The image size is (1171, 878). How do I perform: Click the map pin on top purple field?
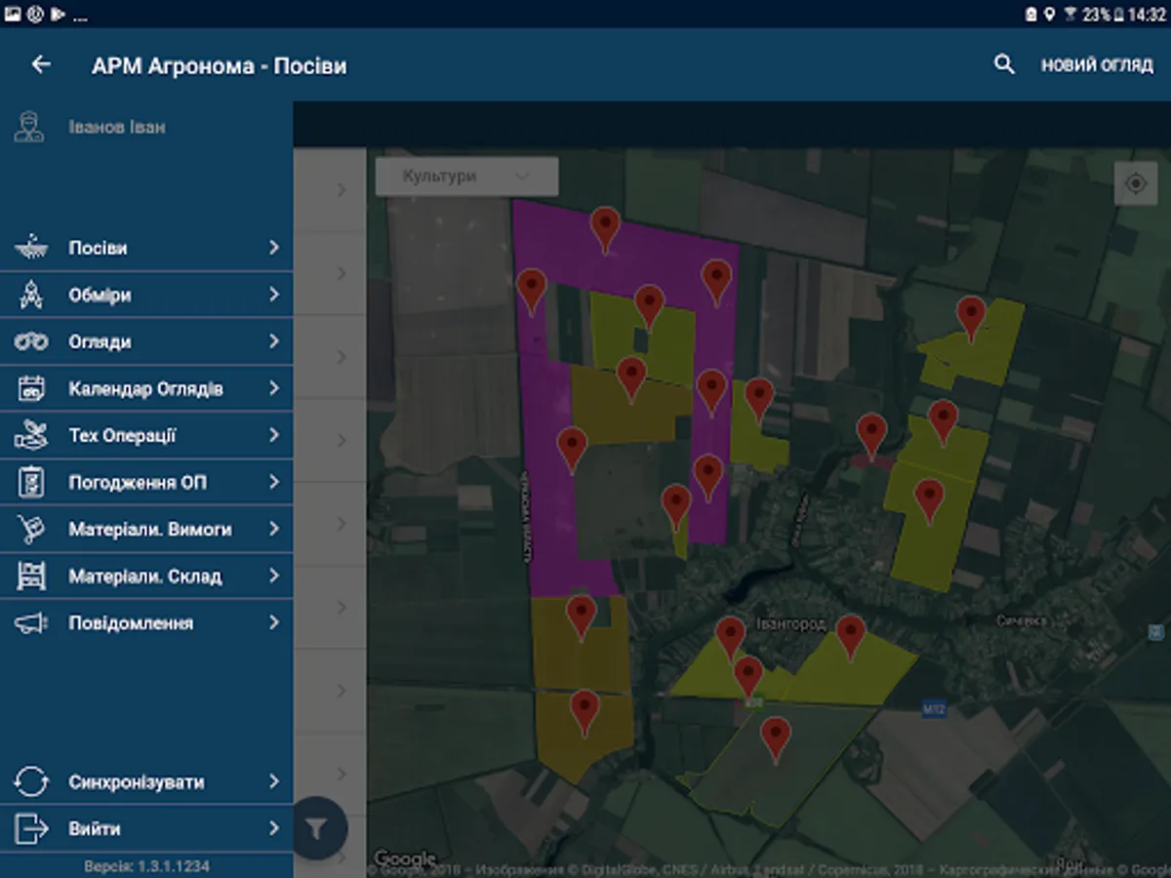tap(606, 230)
